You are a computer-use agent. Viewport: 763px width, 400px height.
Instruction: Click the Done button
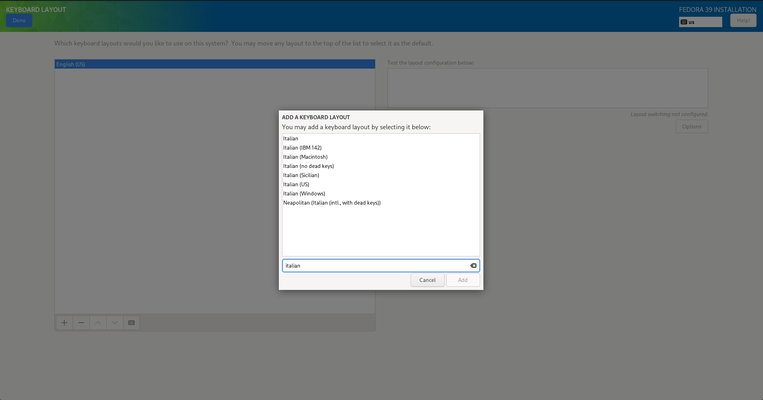(x=19, y=20)
